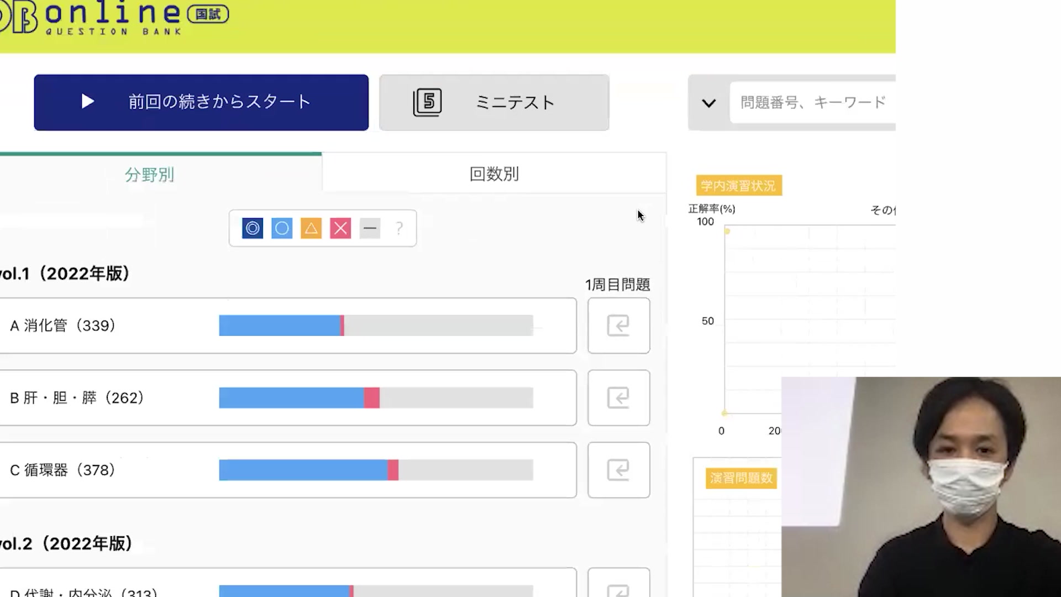The height and width of the screenshot is (597, 1061).
Task: Switch to the 分野別 tab
Action: pyautogui.click(x=149, y=175)
